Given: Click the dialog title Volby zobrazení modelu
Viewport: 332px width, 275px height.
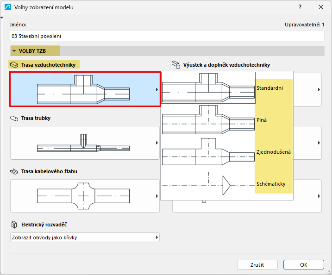Looking at the screenshot, I should pos(44,7).
